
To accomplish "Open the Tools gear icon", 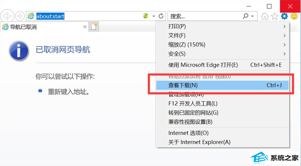I will coord(284,16).
